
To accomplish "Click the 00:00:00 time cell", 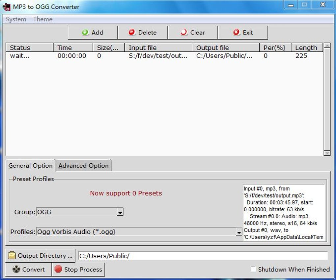I will [72, 56].
